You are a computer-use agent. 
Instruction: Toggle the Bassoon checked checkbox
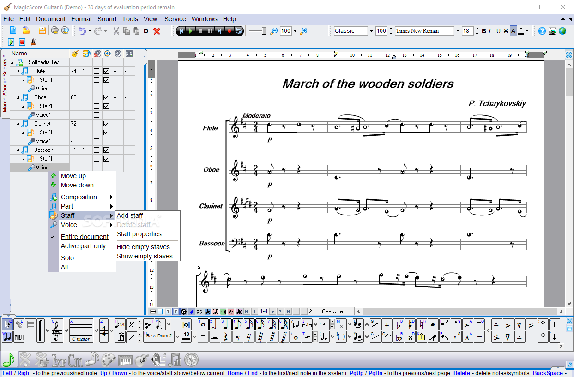tap(106, 150)
